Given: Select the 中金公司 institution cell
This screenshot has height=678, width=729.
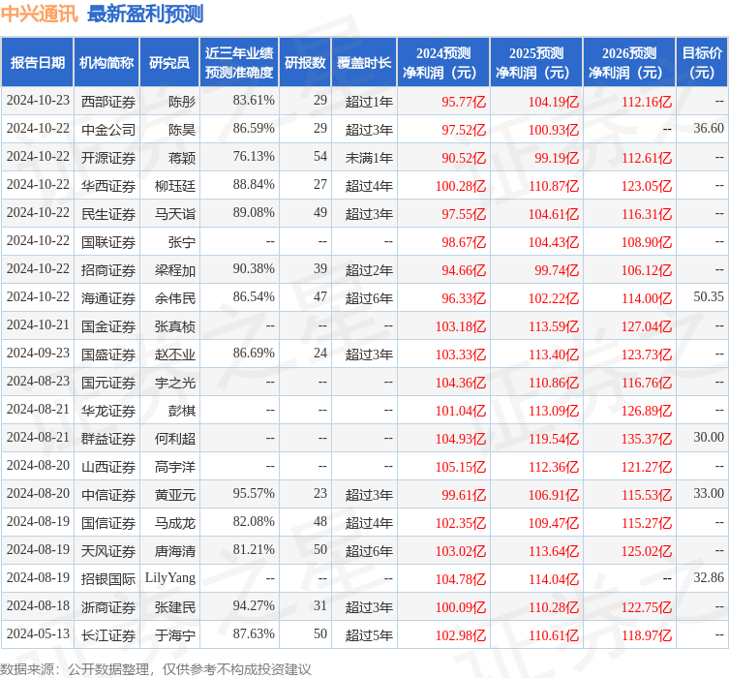Looking at the screenshot, I should pyautogui.click(x=108, y=129).
